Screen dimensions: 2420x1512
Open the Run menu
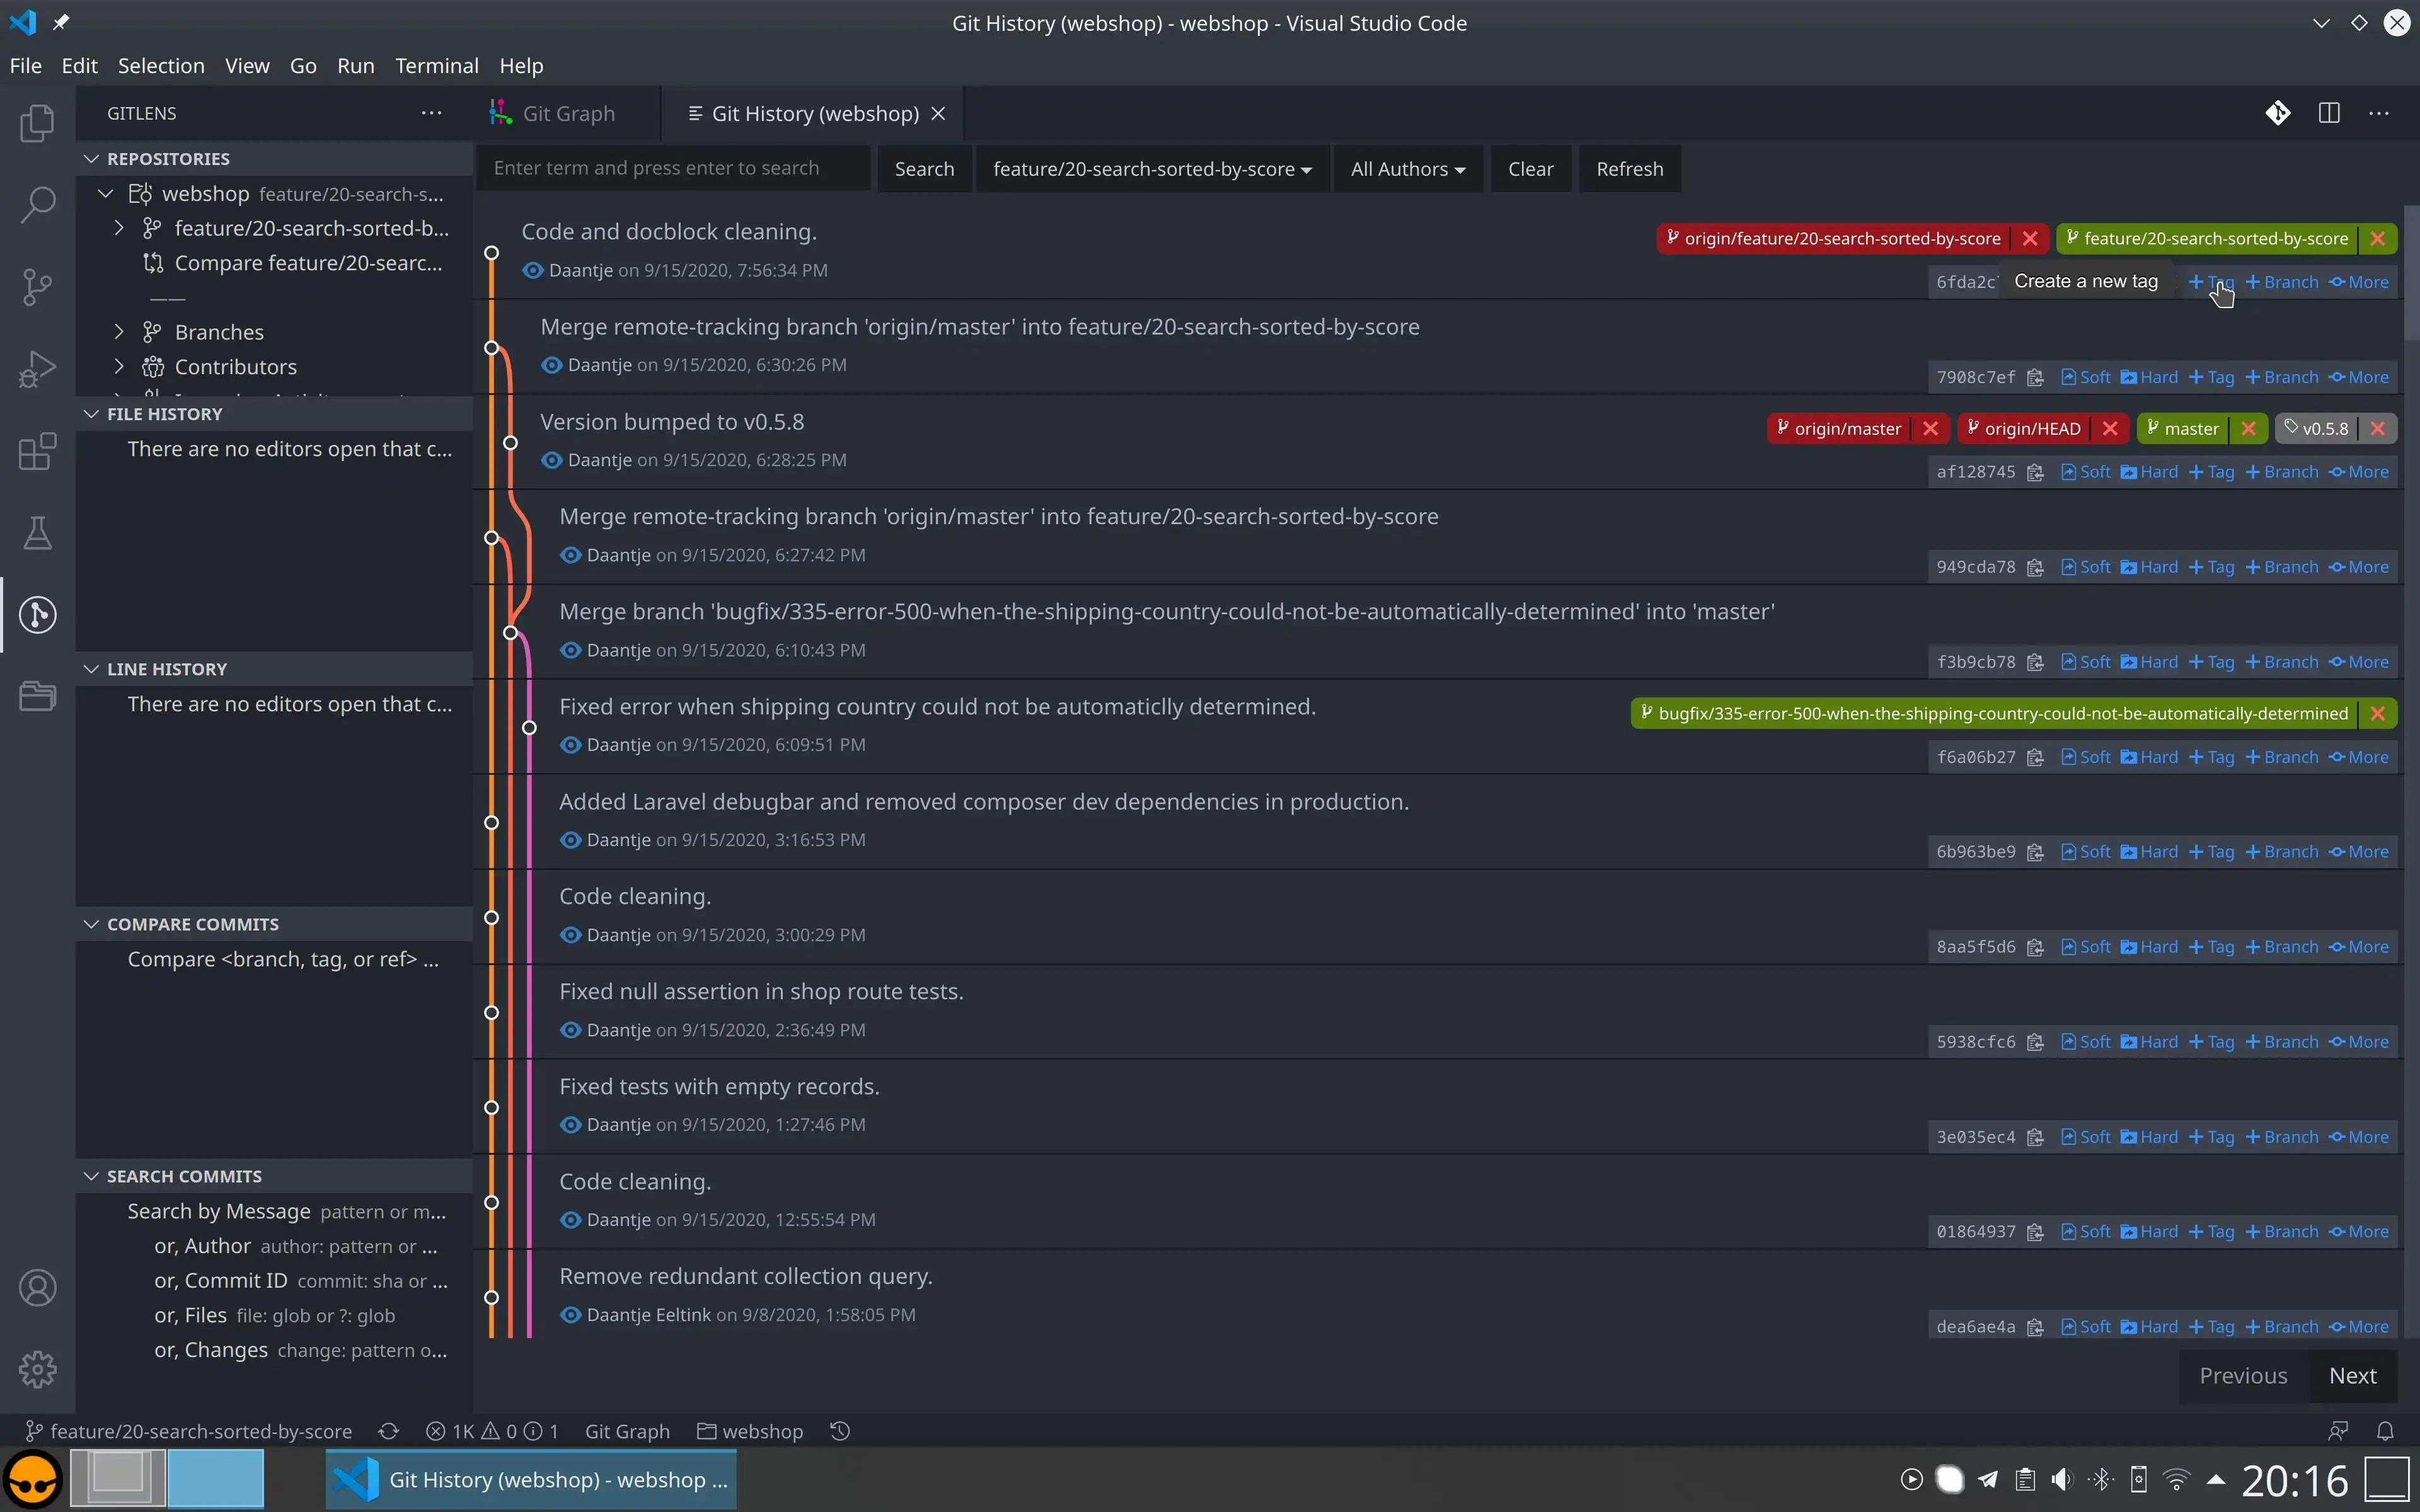(355, 66)
